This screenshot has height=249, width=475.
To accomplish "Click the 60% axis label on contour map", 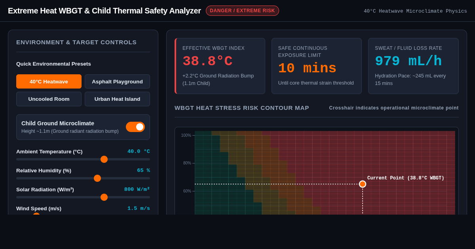I will (x=187, y=191).
